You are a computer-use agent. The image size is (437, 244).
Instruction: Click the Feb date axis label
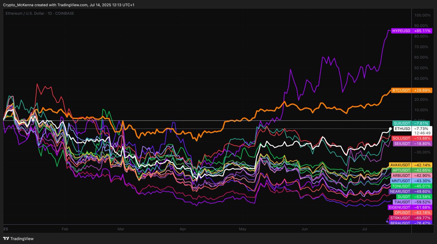pos(65,229)
